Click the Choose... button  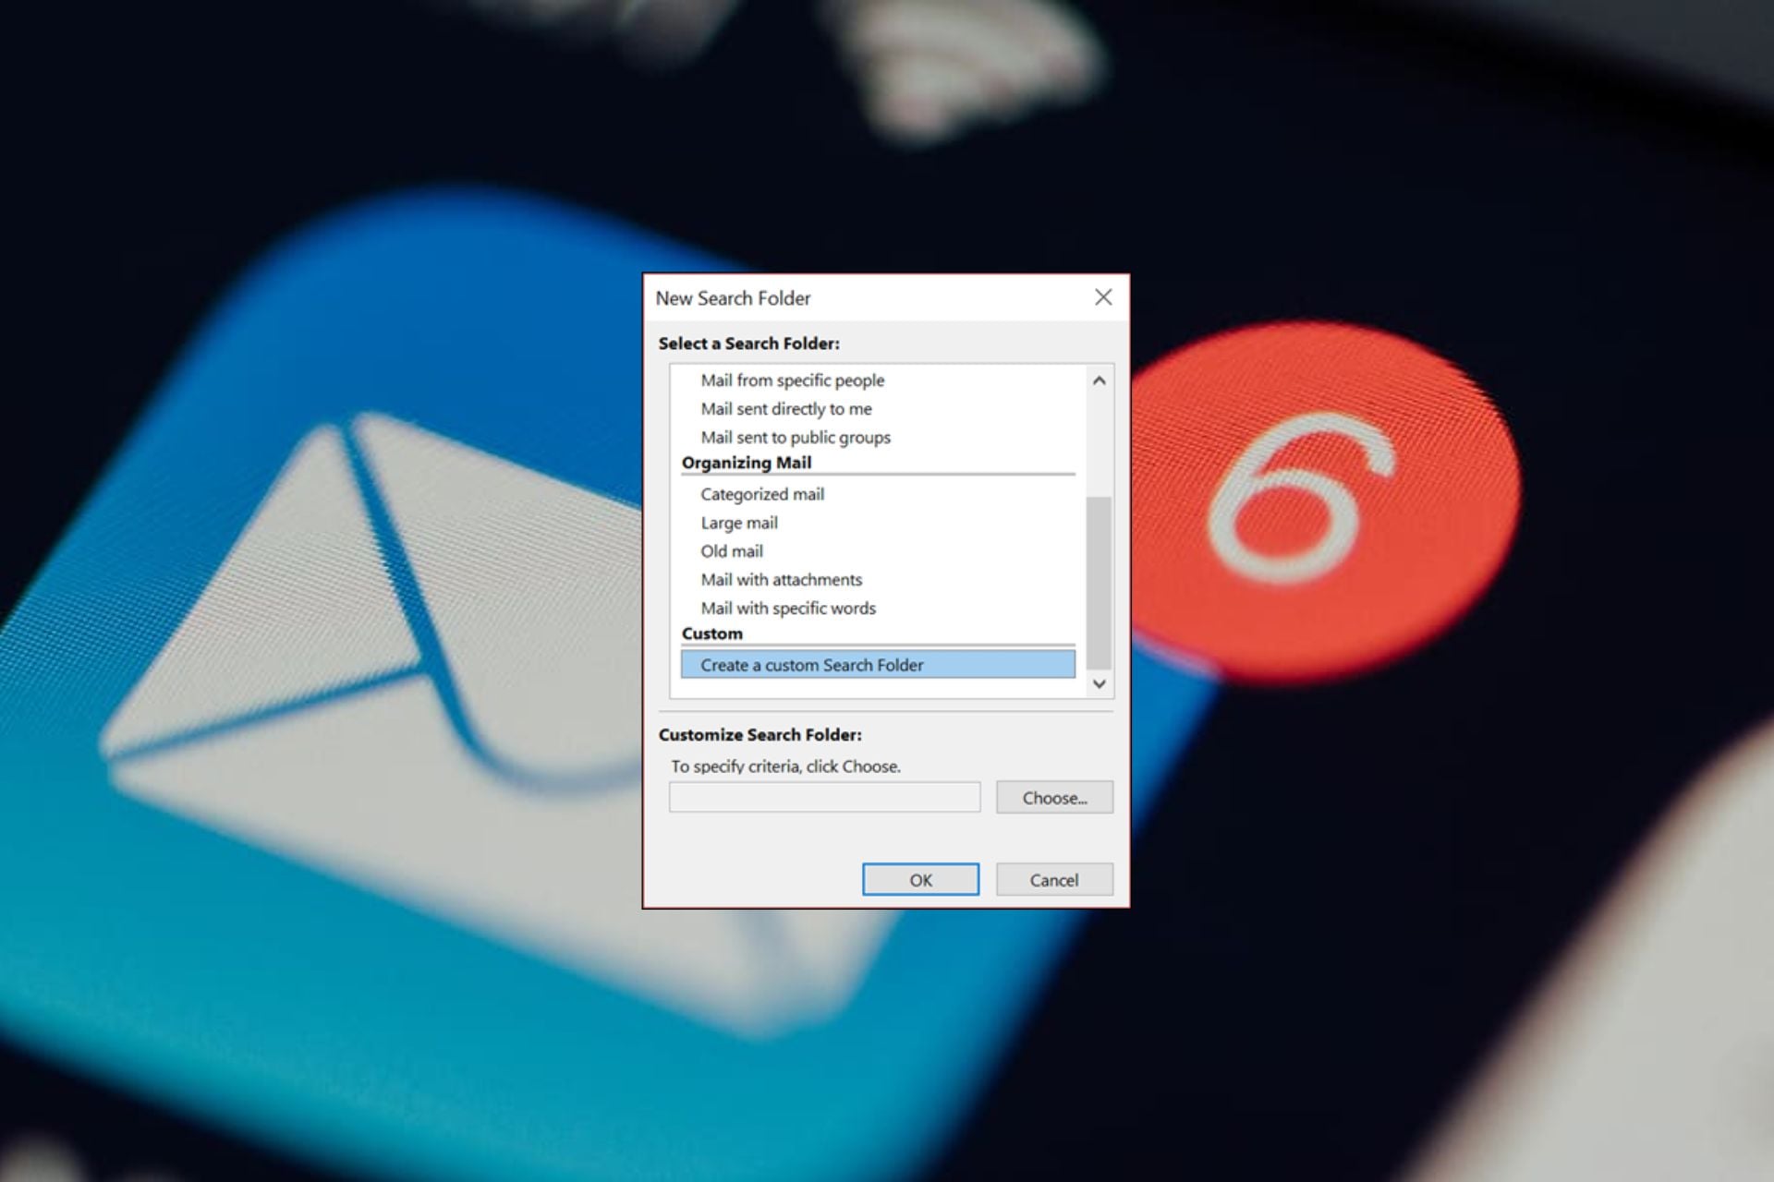(x=1053, y=798)
